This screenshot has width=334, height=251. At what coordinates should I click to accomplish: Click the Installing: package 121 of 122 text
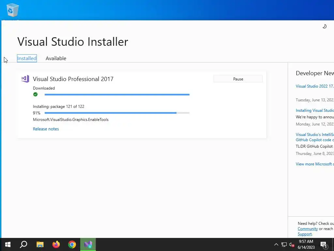pyautogui.click(x=59, y=107)
